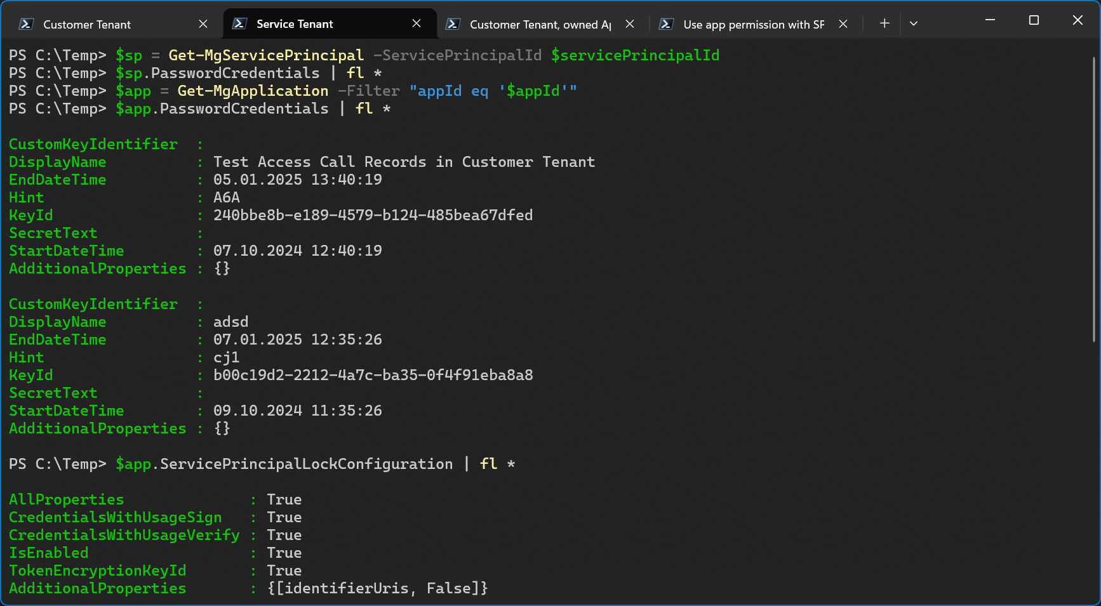The image size is (1101, 606).
Task: Click the KeyId value b00c19d2-2212-4a7c-ba35-0f4f91eba8a8
Action: (x=373, y=375)
